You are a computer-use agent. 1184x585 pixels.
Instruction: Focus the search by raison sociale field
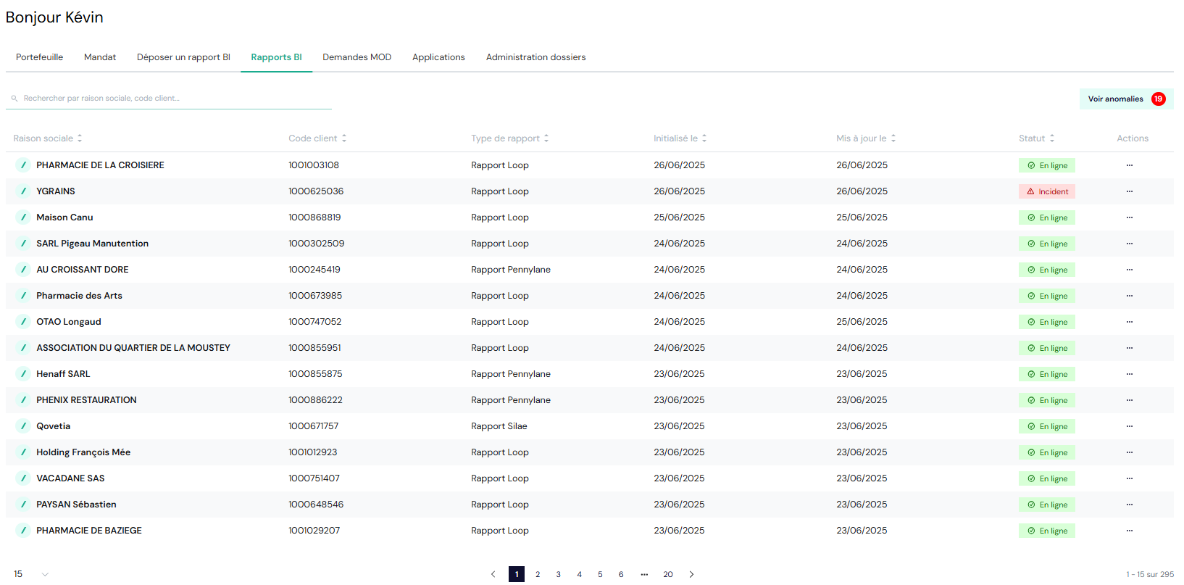174,99
